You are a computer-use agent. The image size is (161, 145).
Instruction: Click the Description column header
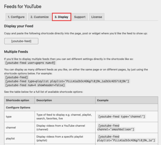tap(65, 100)
